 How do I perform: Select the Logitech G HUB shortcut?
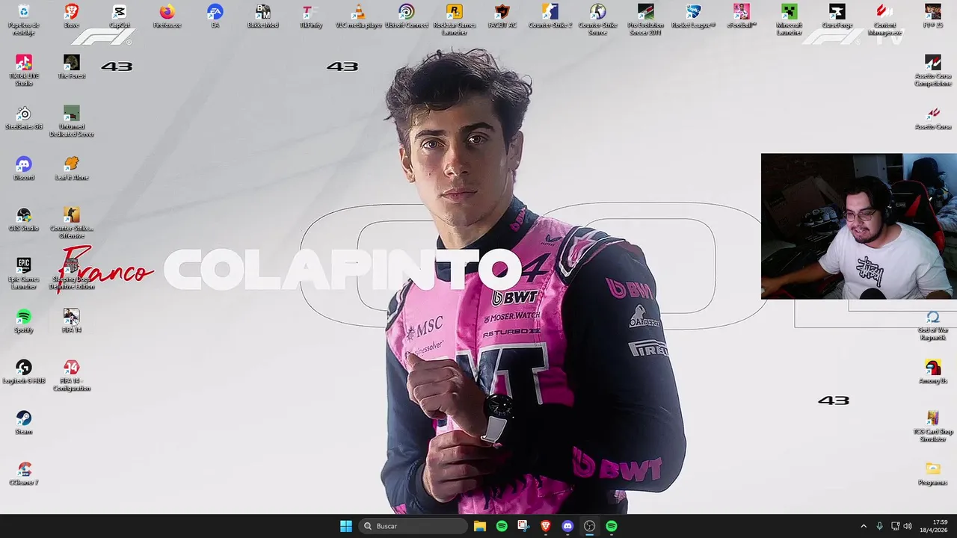point(23,371)
